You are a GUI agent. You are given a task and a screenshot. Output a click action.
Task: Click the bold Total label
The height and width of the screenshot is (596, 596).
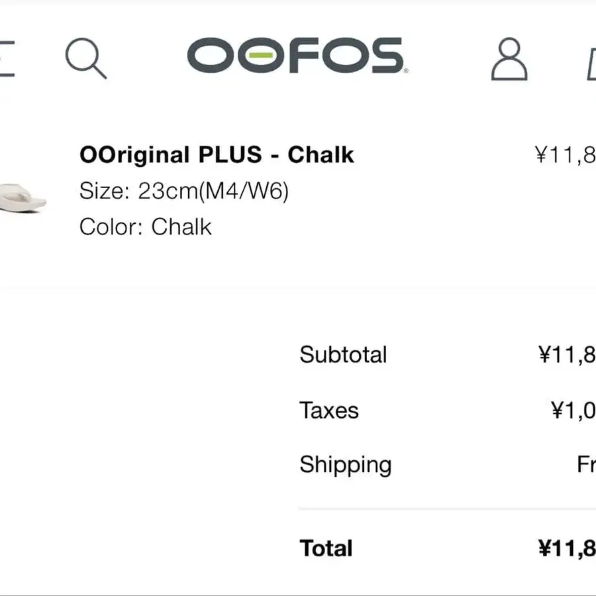click(326, 548)
